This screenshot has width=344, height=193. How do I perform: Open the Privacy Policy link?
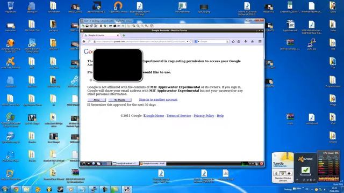point(204,116)
